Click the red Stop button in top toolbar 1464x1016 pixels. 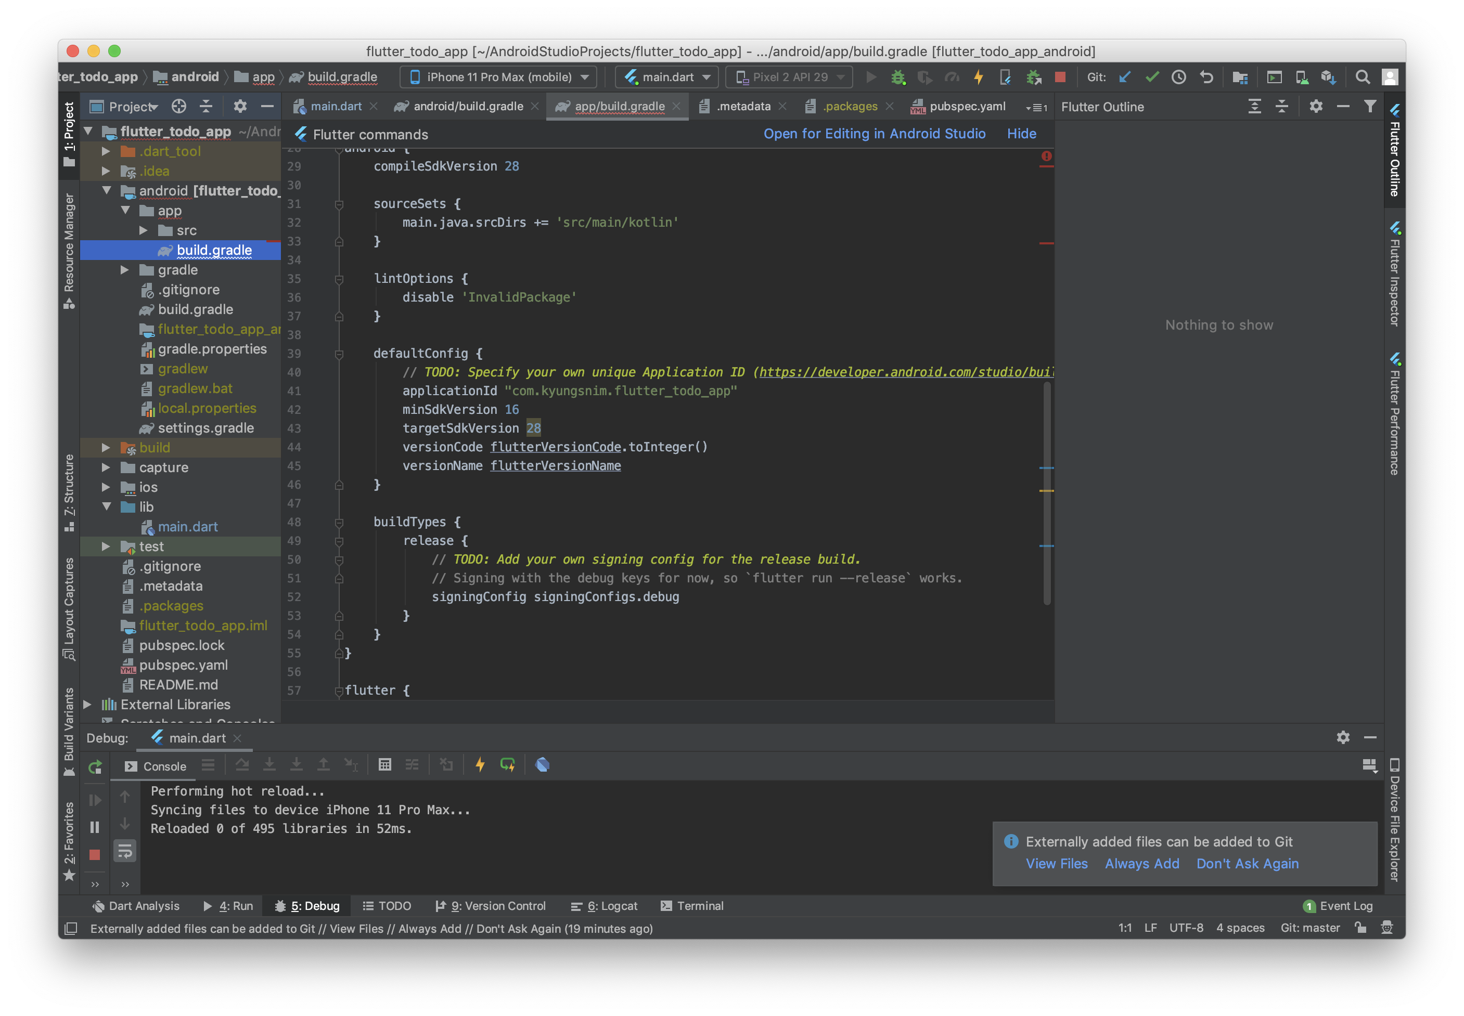click(x=1060, y=77)
